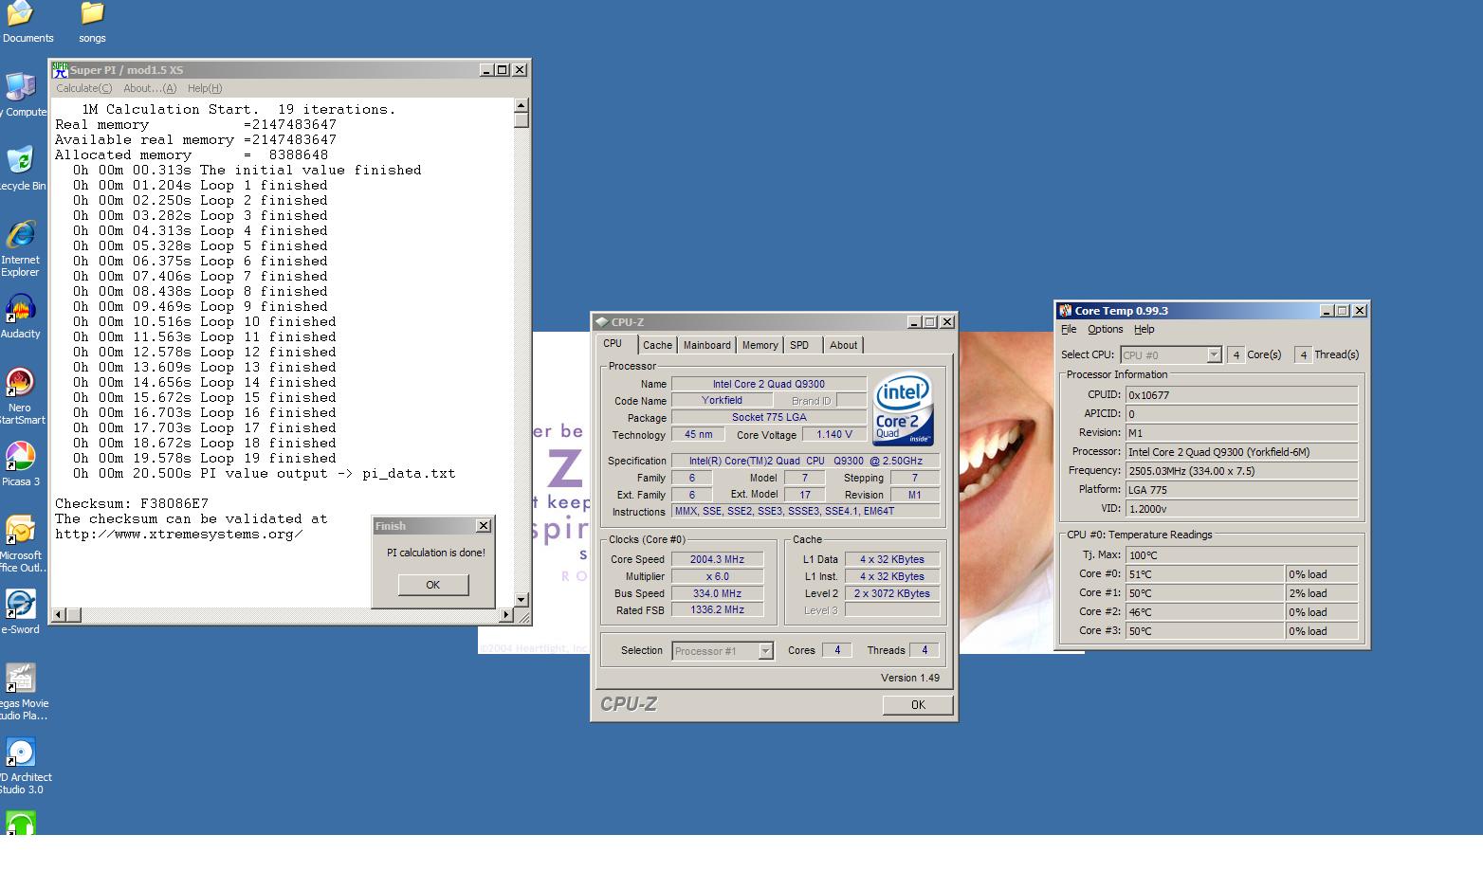Viewport: 1483px width, 889px height.
Task: Open the About menu in Super PI
Action: click(x=150, y=88)
